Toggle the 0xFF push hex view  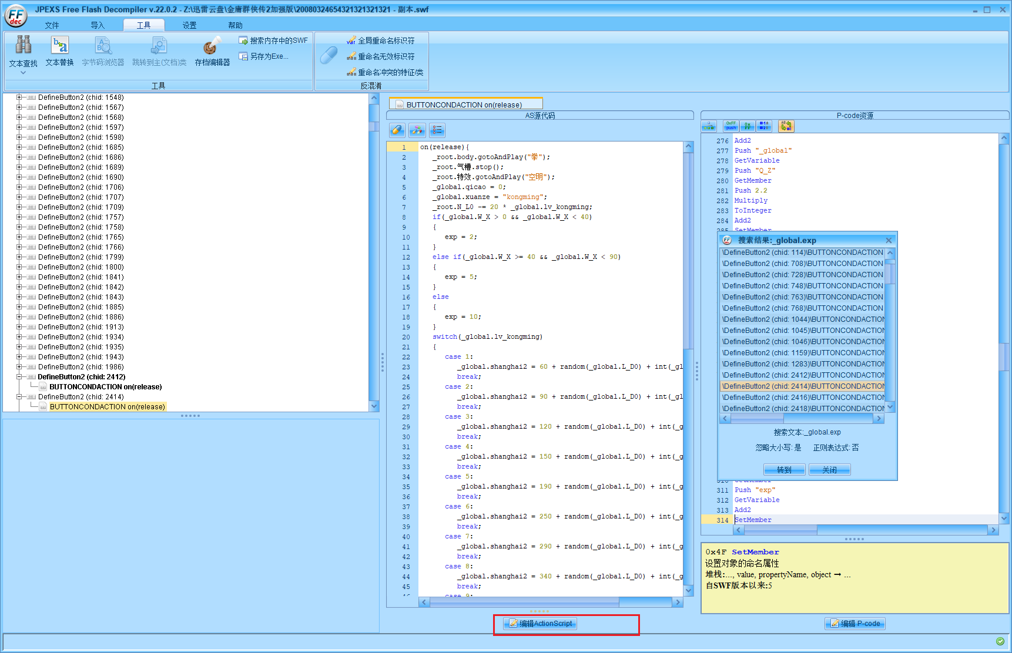[x=730, y=126]
